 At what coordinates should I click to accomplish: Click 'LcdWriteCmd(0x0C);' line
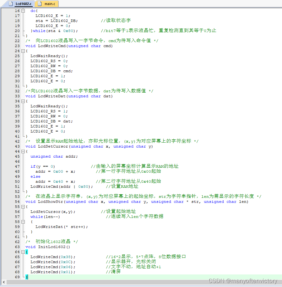pos(53,262)
